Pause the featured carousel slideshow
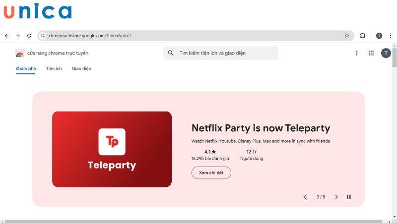Image resolution: width=397 pixels, height=223 pixels. 349,197
